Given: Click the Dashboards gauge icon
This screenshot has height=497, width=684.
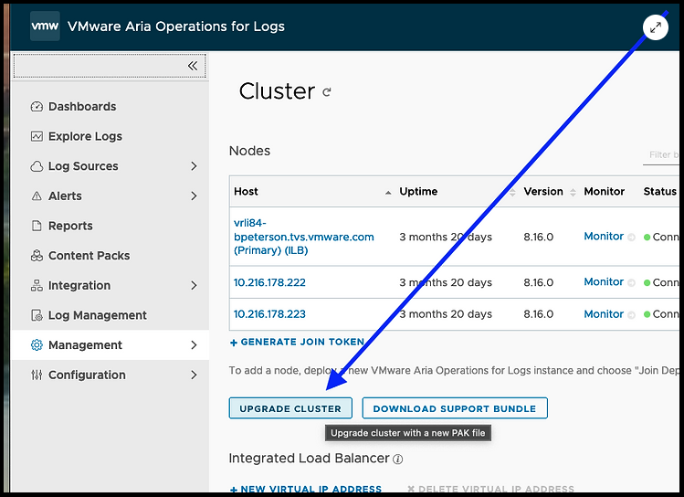Looking at the screenshot, I should 37,107.
